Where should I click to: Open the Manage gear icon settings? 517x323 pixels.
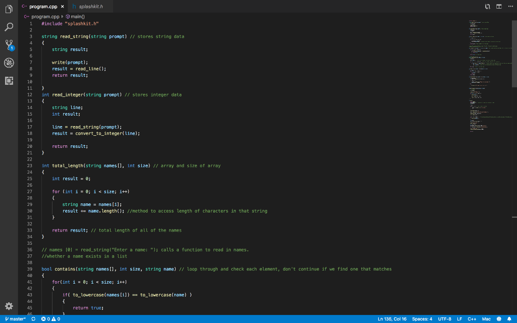click(x=9, y=306)
